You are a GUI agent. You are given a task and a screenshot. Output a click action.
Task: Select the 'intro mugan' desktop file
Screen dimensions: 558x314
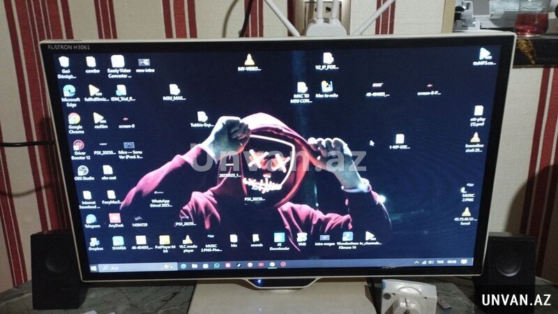[x=324, y=240]
